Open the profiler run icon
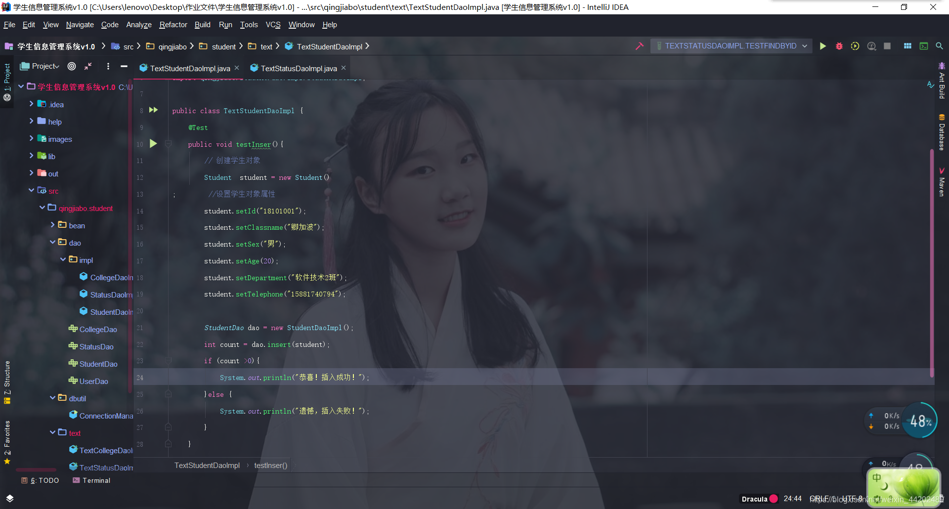Image resolution: width=949 pixels, height=509 pixels. [x=871, y=46]
